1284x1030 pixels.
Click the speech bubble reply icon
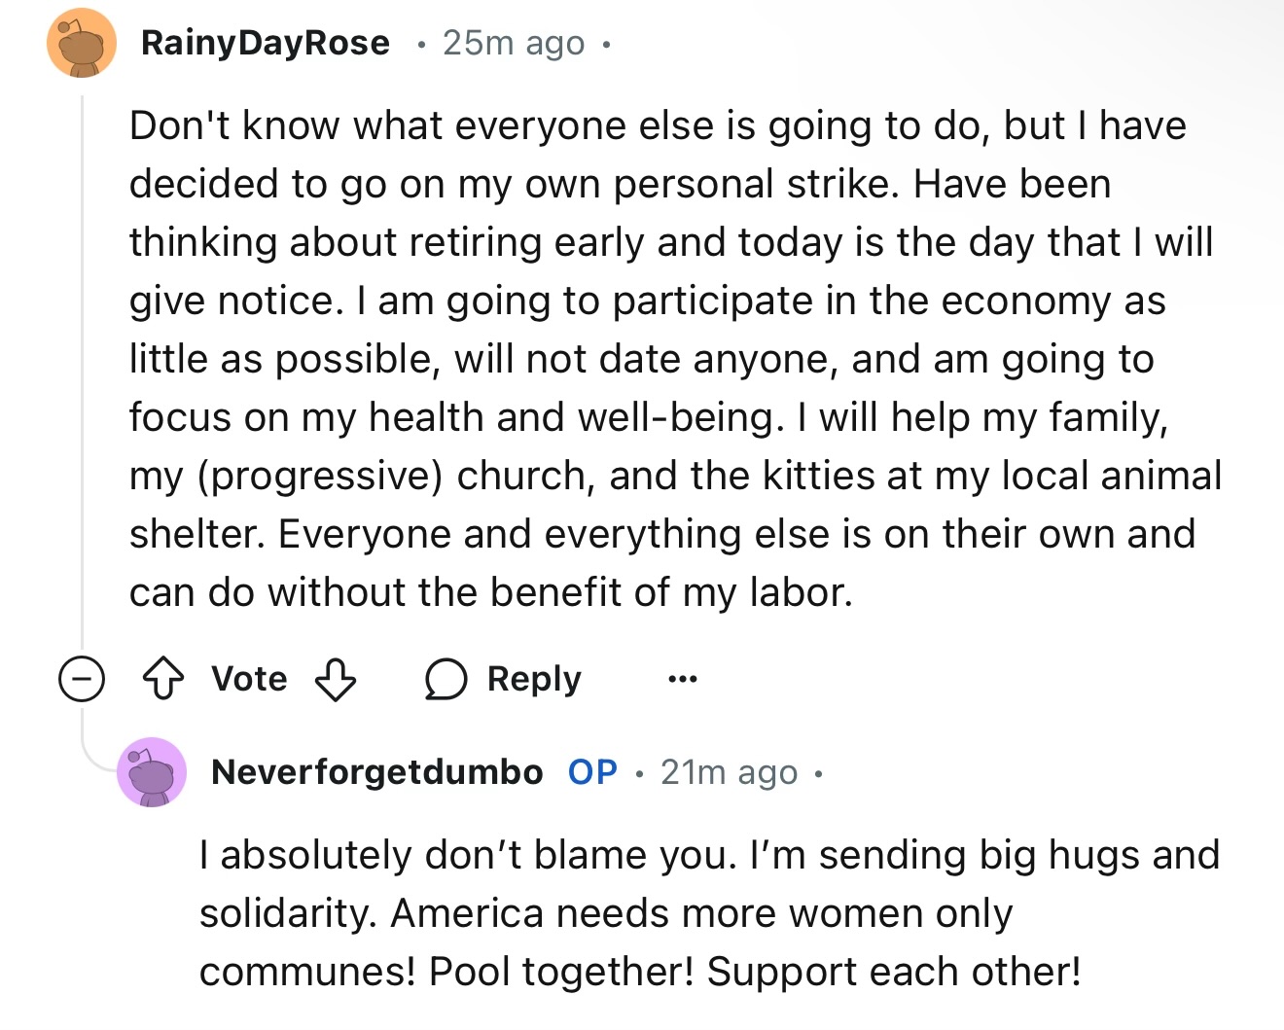[446, 679]
